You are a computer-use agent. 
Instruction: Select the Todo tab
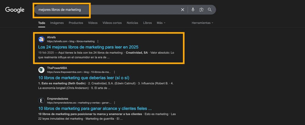[41, 23]
